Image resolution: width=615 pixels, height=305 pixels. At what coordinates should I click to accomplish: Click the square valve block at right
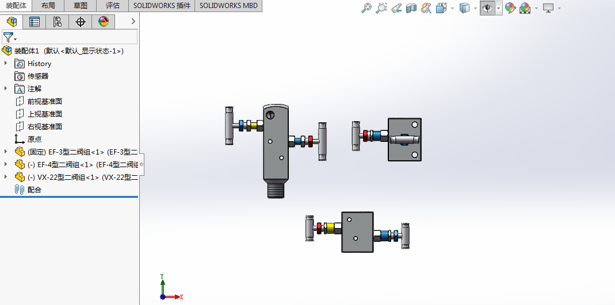[x=404, y=140]
